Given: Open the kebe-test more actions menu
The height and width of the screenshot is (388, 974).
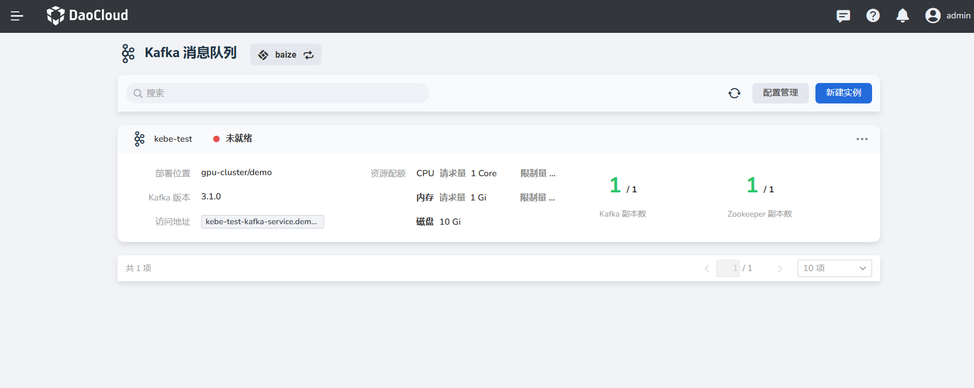Looking at the screenshot, I should click(862, 139).
